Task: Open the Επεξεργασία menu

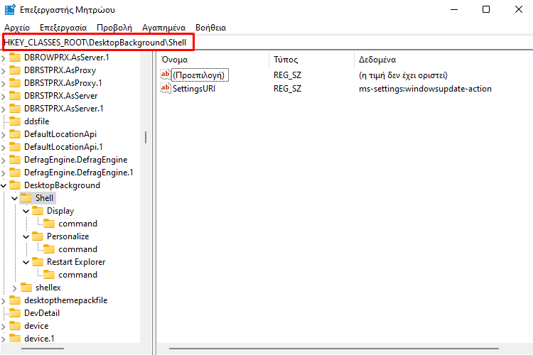Action: coord(63,28)
